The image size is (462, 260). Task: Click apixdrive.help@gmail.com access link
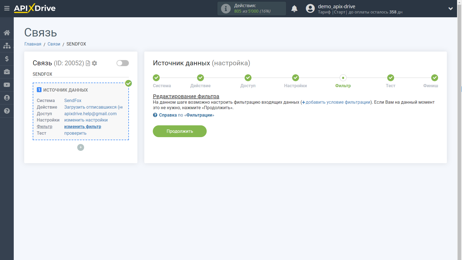point(90,114)
